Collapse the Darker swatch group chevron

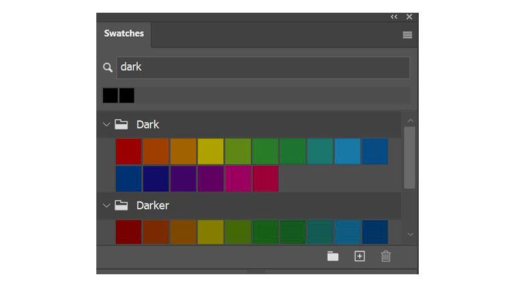pos(106,205)
